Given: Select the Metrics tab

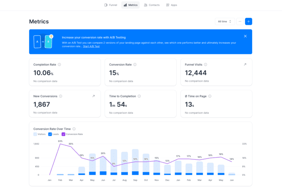Looking at the screenshot, I should coord(131,5).
